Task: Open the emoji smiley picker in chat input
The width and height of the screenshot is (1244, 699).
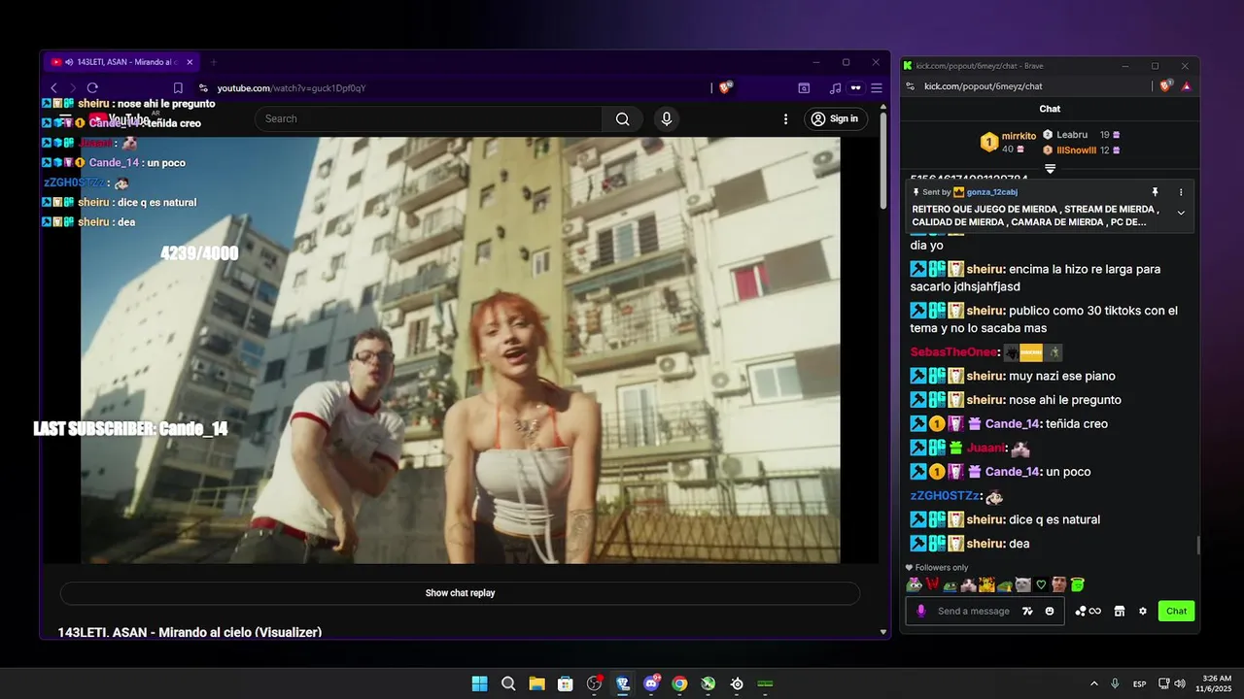Action: (1050, 611)
